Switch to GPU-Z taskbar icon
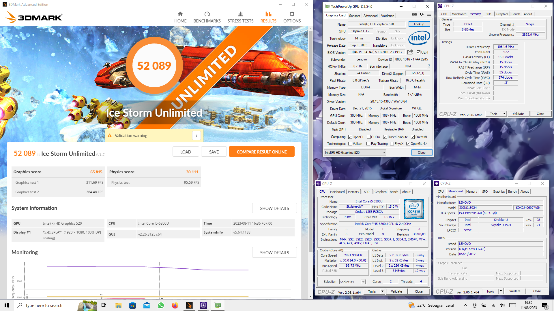Screen dimensions: 554x311 218,305
